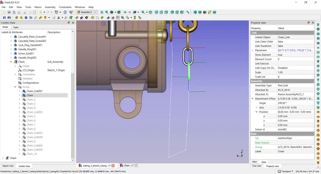Open the Macro menu
321x174 pixels.
click(38, 7)
